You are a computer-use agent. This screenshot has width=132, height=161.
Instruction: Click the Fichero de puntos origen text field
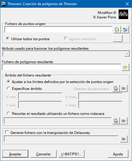pos(58,30)
